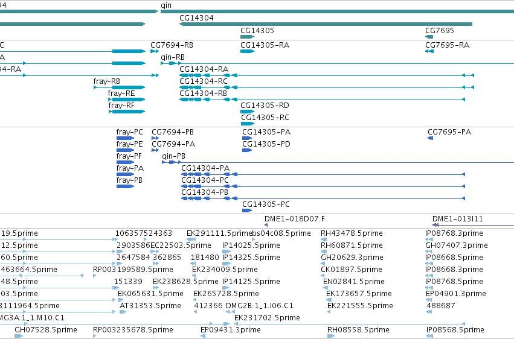Viewport: 514px width, 339px height.
Task: Select the CG14305 gene name
Action: coord(257,31)
